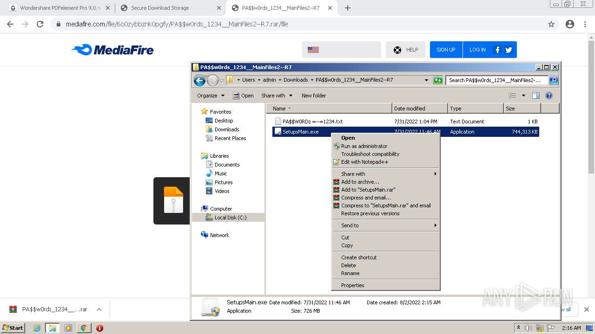Expand Send to submenu in context menu
The height and width of the screenshot is (334, 595).
click(x=386, y=225)
